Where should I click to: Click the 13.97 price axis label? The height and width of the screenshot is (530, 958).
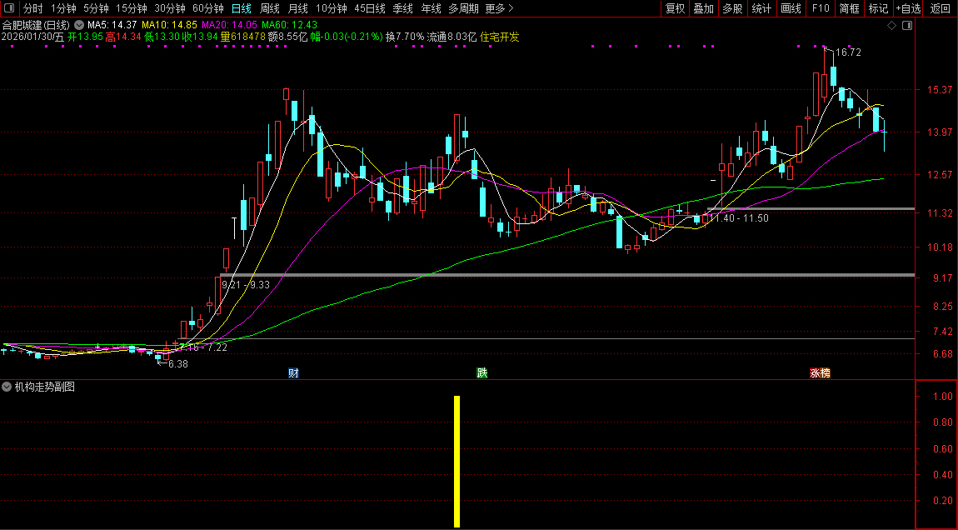tap(940, 132)
